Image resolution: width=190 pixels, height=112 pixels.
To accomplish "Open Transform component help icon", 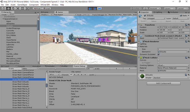I will (x=186, y=25).
